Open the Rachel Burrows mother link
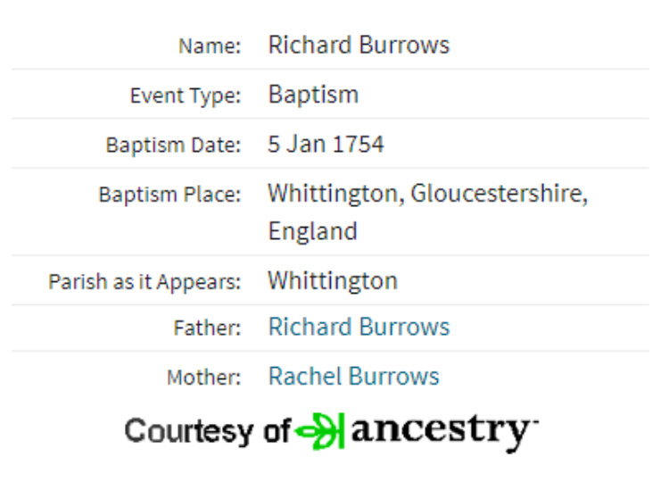The width and height of the screenshot is (669, 482). tap(354, 377)
